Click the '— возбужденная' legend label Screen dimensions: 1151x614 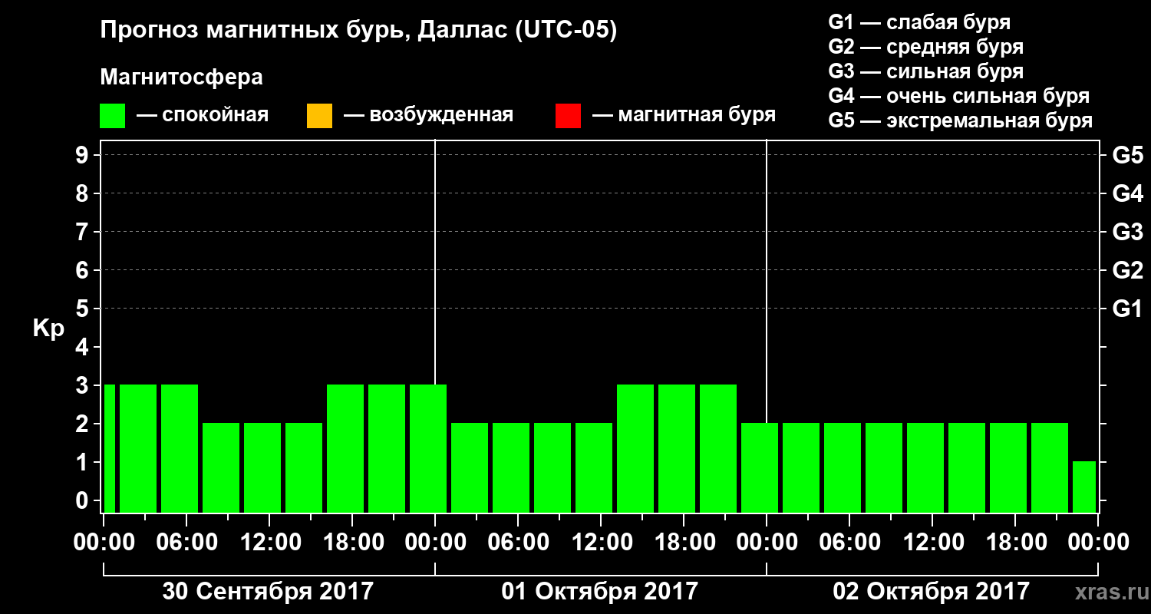tap(428, 115)
